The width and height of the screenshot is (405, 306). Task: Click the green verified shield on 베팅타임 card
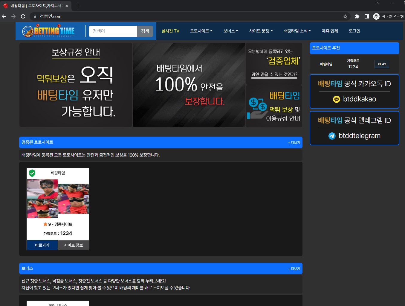click(32, 173)
